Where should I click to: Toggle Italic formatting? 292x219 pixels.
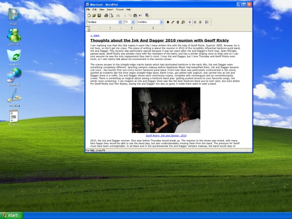173,22
